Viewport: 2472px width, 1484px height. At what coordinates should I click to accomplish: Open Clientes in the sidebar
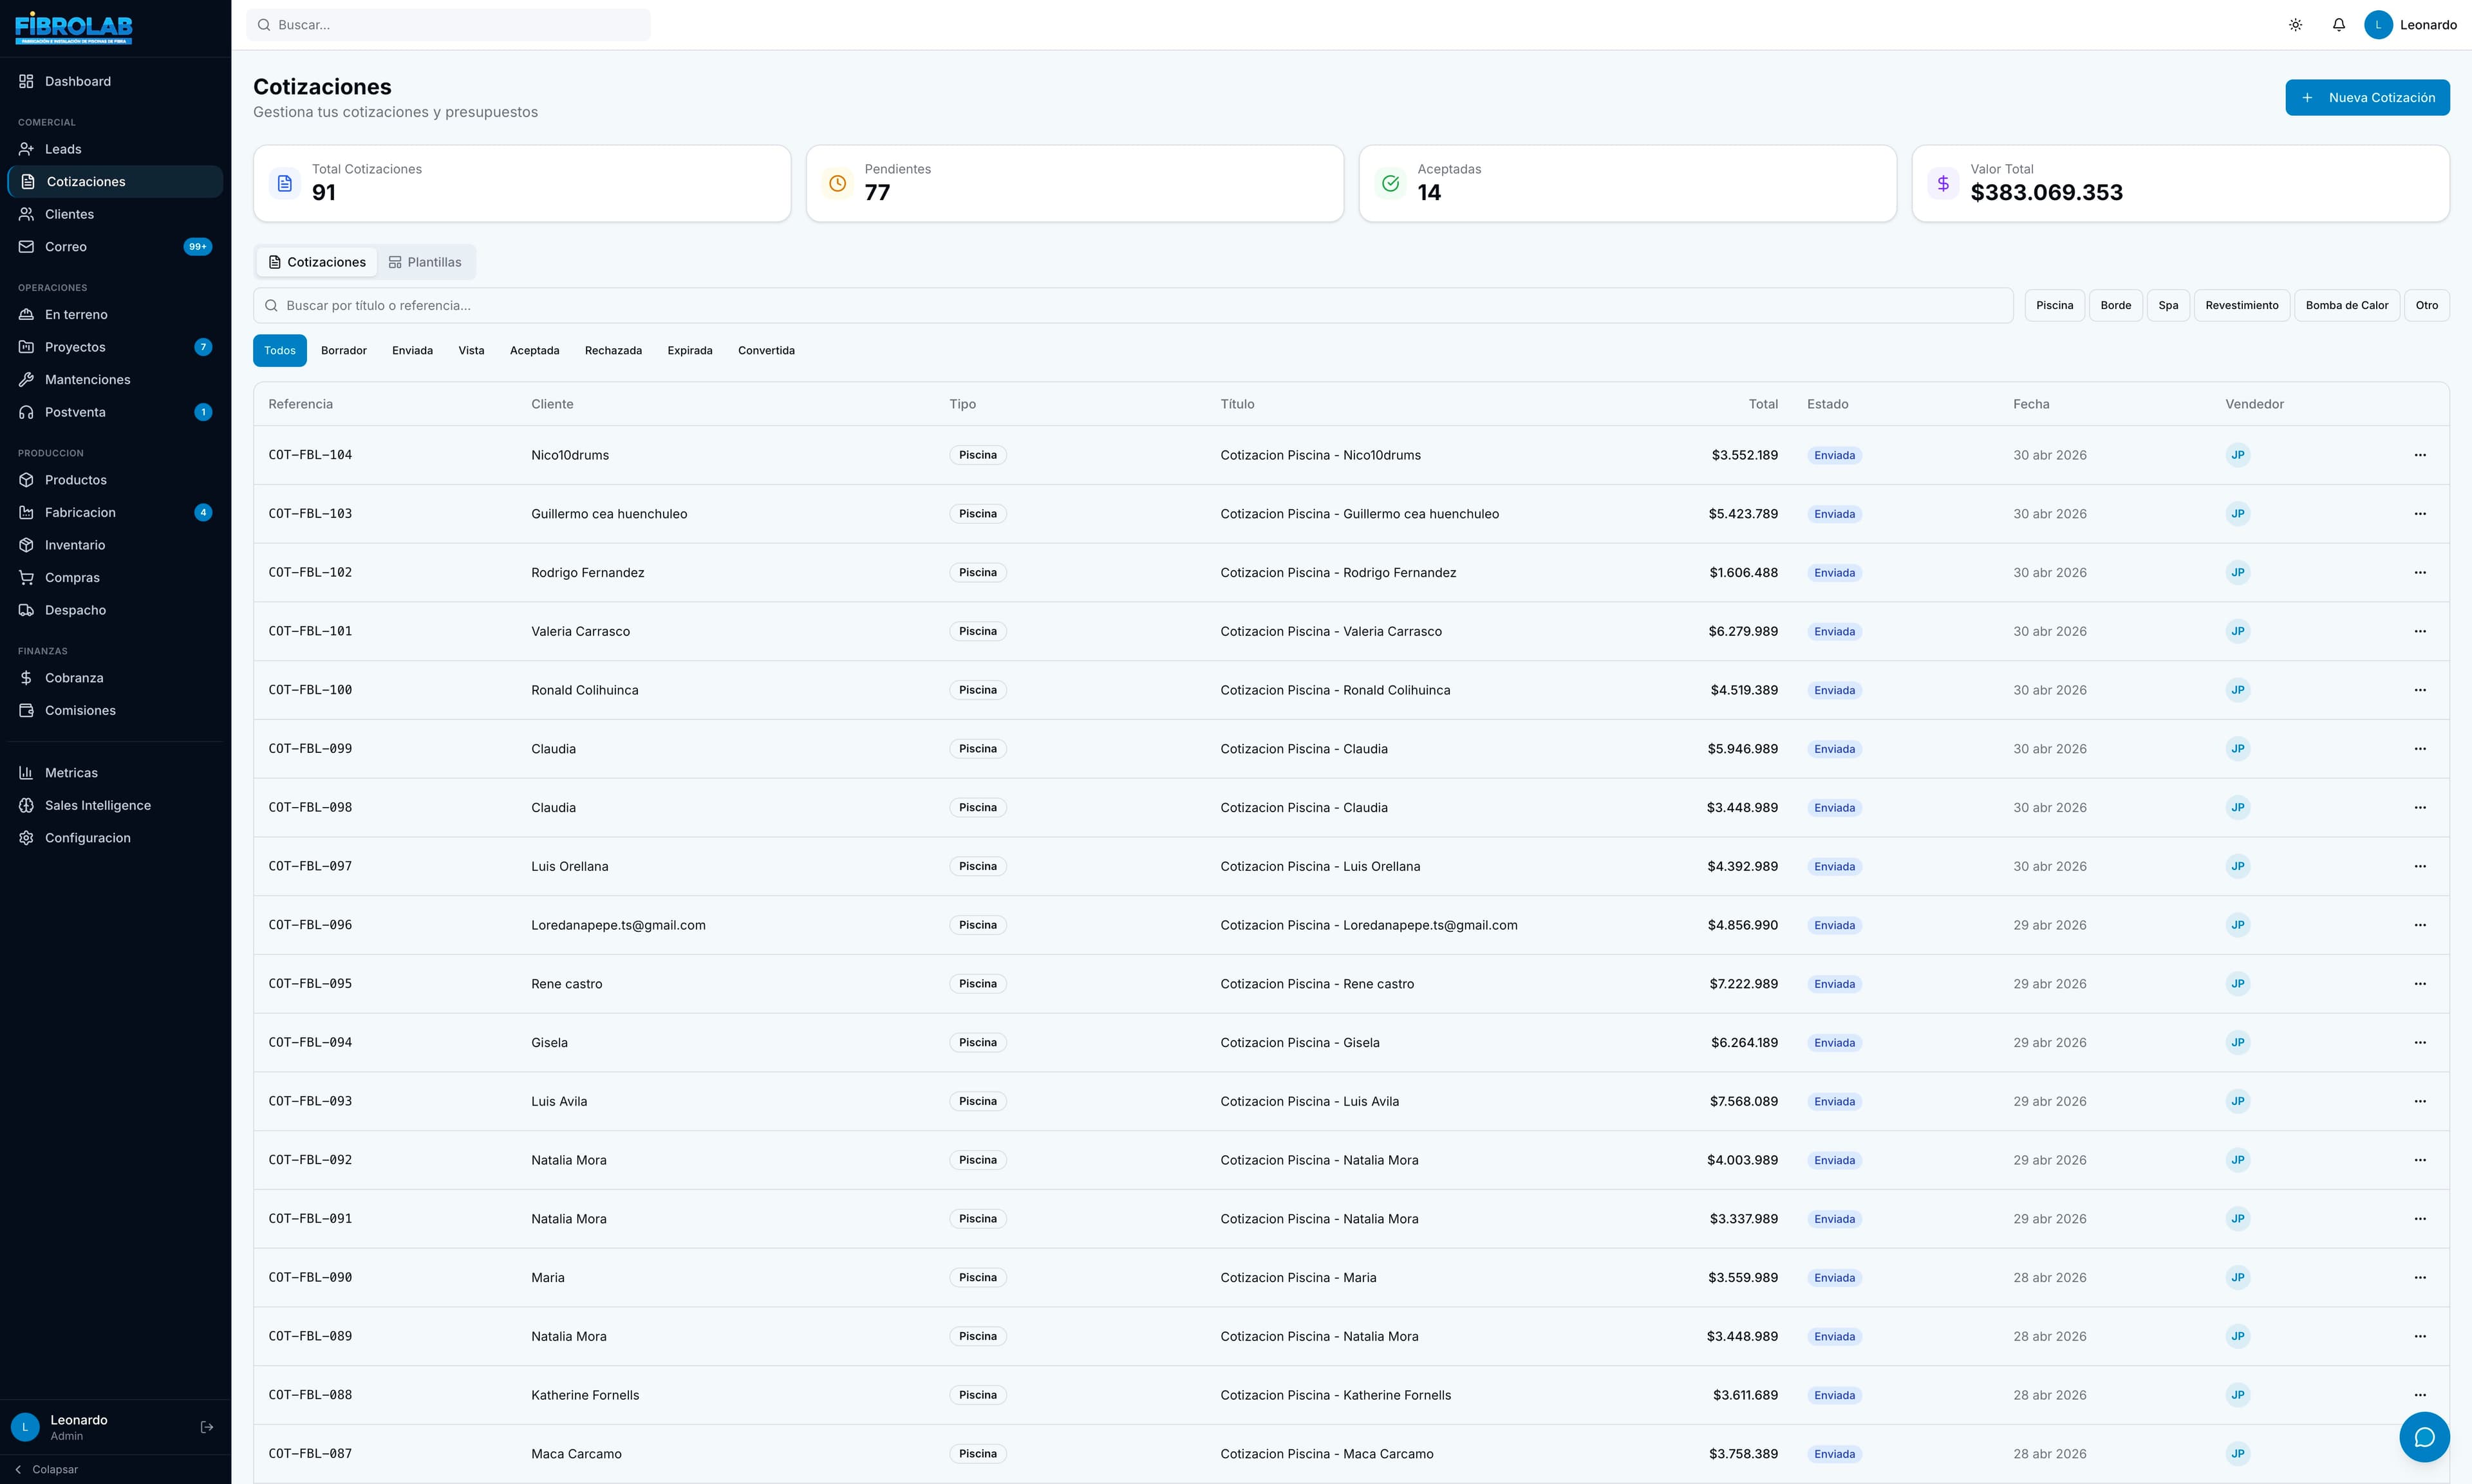115,214
